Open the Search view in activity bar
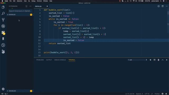Image resolution: width=169 pixels, height=95 pixels. click(x=3, y=13)
